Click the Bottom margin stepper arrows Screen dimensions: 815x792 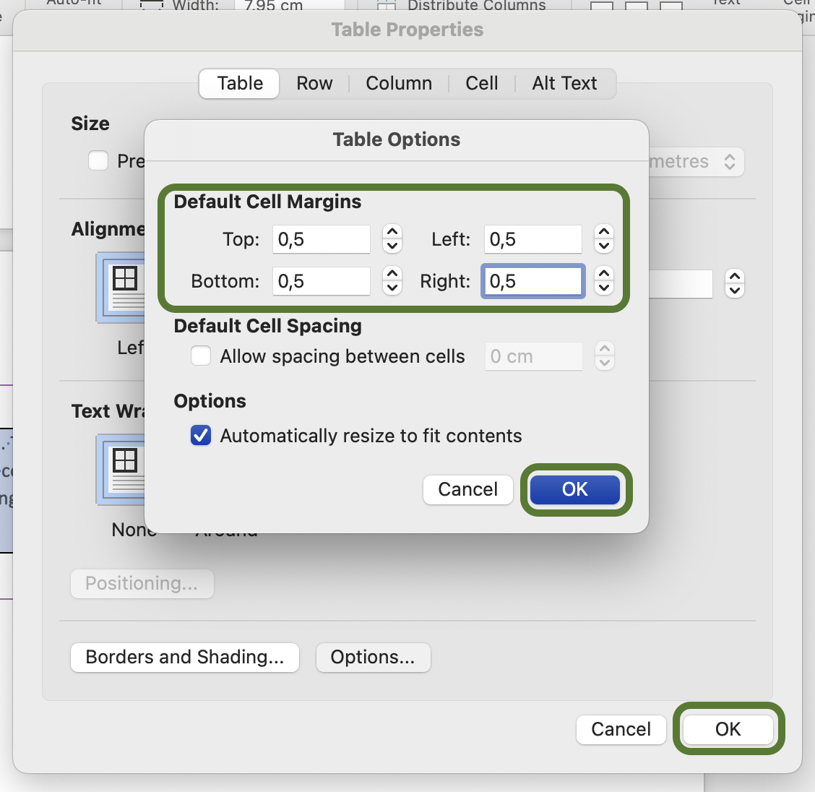point(392,281)
